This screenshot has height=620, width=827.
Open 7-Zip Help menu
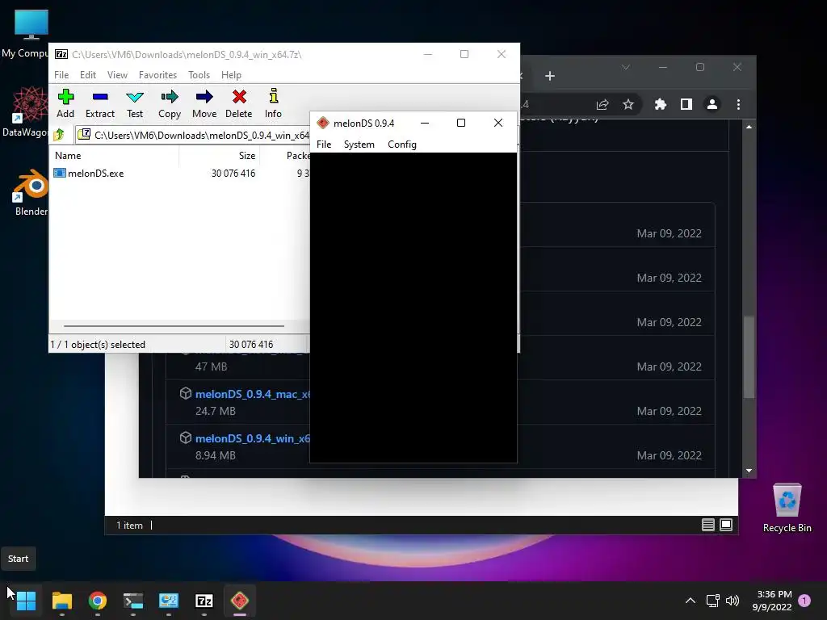click(231, 75)
